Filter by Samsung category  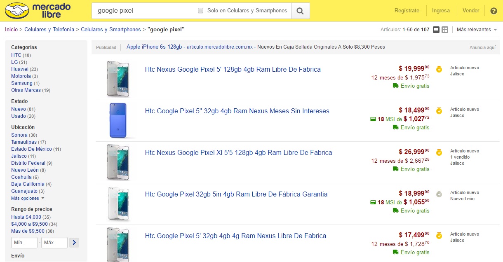[x=22, y=83]
